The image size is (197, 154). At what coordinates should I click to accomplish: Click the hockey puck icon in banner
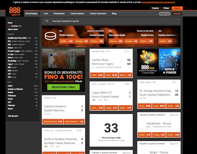[x=50, y=36]
